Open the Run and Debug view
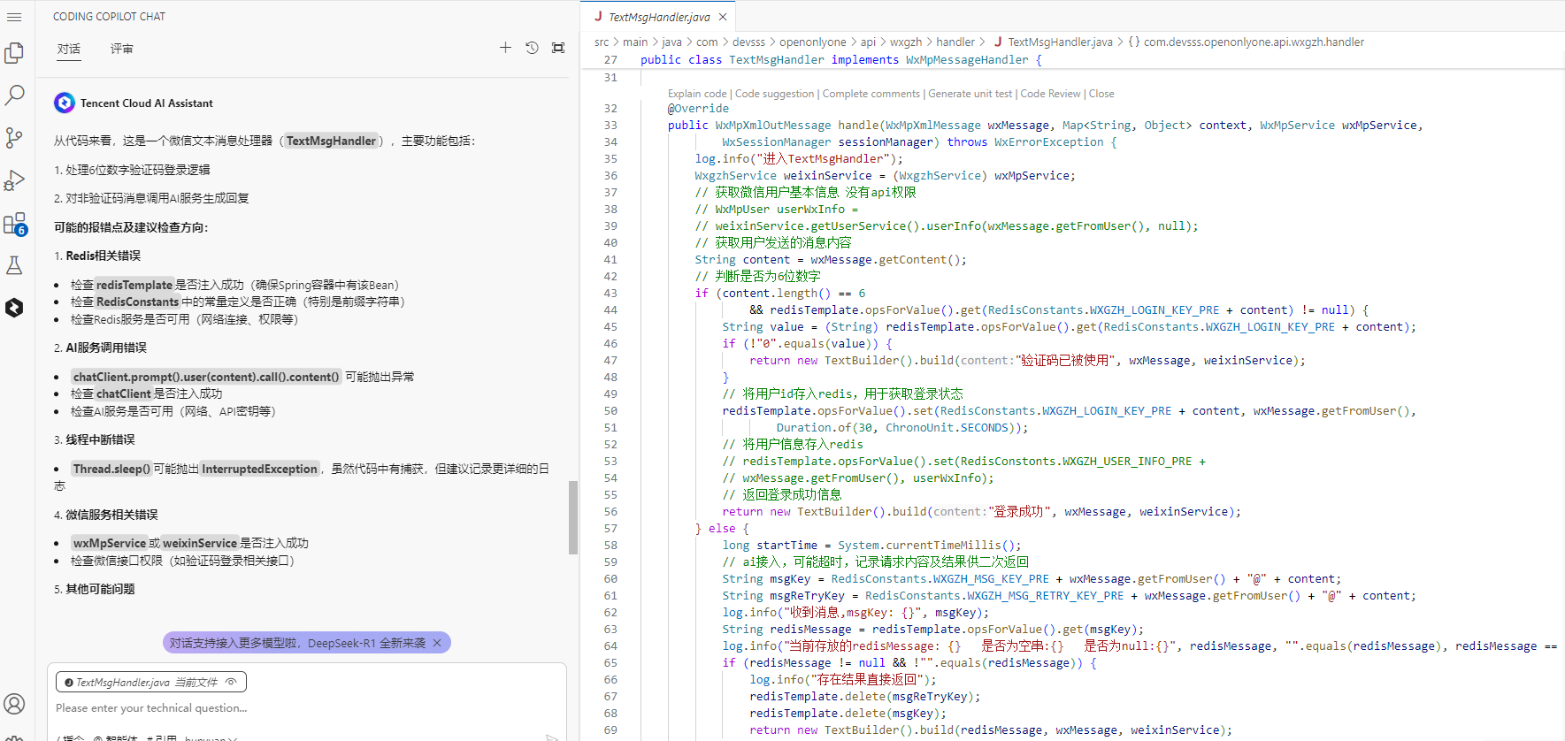This screenshot has width=1565, height=741. 14,180
